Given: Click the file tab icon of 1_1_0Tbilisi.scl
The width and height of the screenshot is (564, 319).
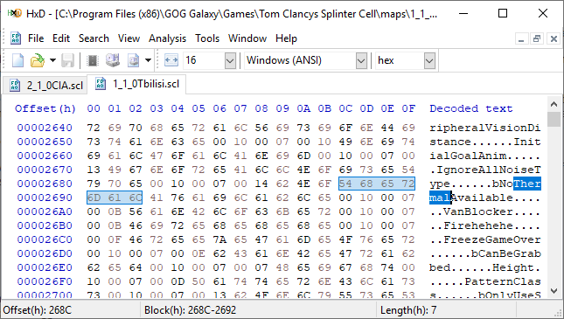Looking at the screenshot, I should pyautogui.click(x=101, y=84).
